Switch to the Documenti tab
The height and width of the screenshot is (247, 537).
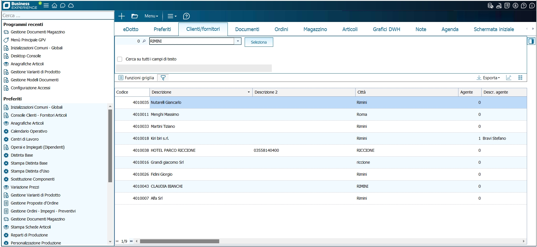click(247, 29)
